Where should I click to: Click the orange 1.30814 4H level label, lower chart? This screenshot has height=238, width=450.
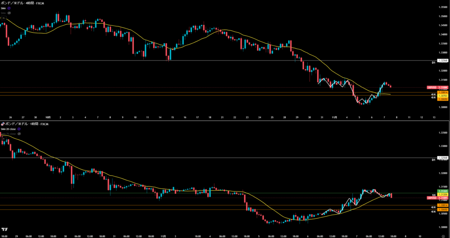coord(443,205)
